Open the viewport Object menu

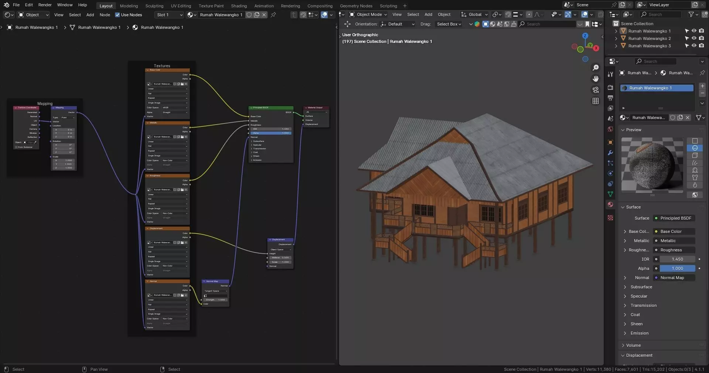coord(444,14)
